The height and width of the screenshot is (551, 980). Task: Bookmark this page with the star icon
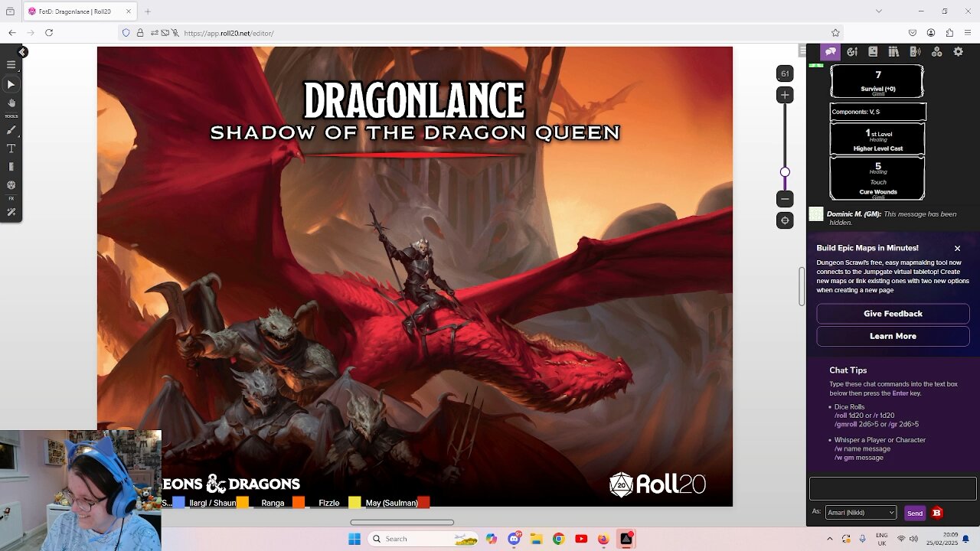835,33
